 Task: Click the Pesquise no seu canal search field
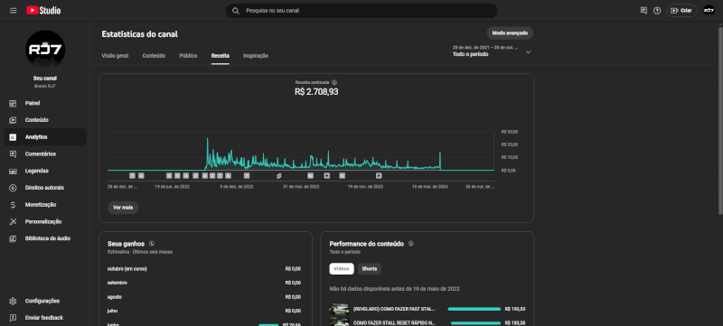pyautogui.click(x=361, y=11)
